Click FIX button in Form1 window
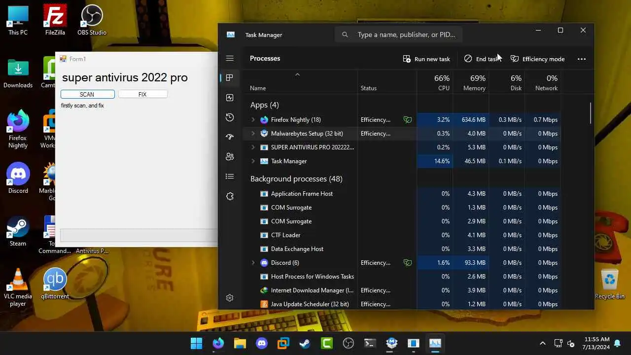 (x=142, y=94)
